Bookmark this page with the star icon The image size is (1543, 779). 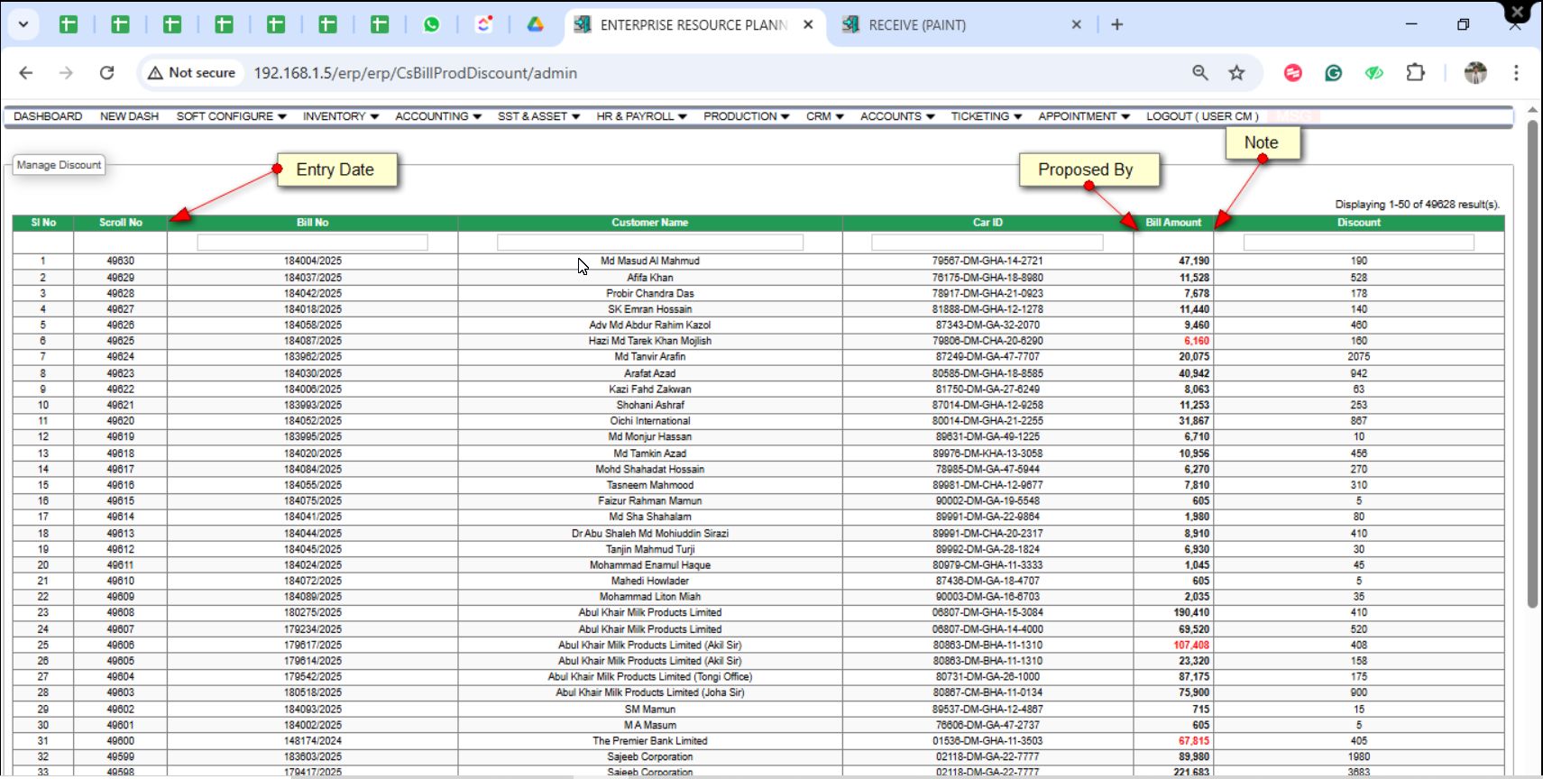pyautogui.click(x=1236, y=73)
